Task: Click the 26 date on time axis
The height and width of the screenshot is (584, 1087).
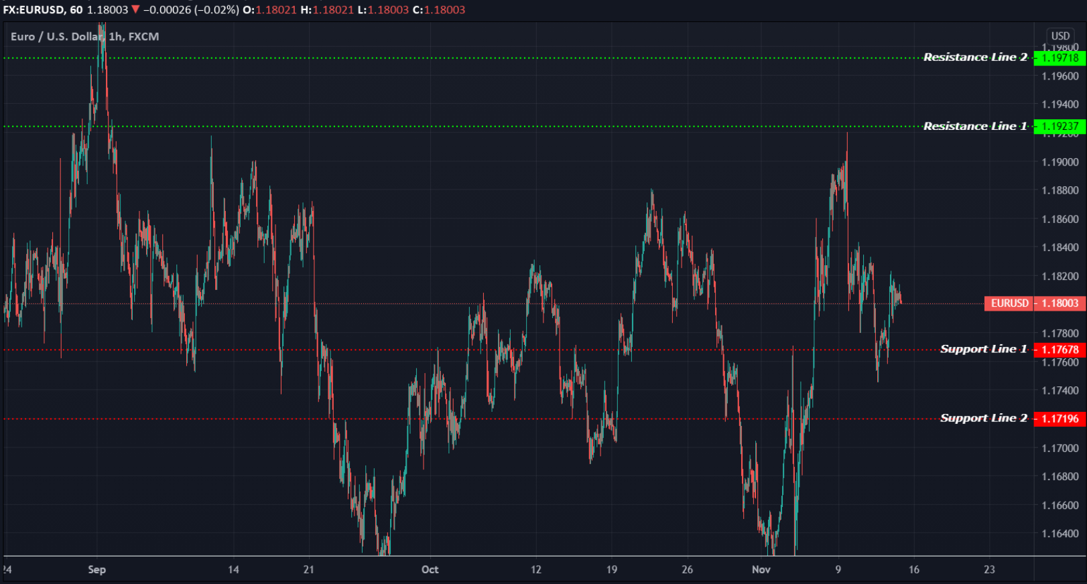Action: click(x=688, y=570)
